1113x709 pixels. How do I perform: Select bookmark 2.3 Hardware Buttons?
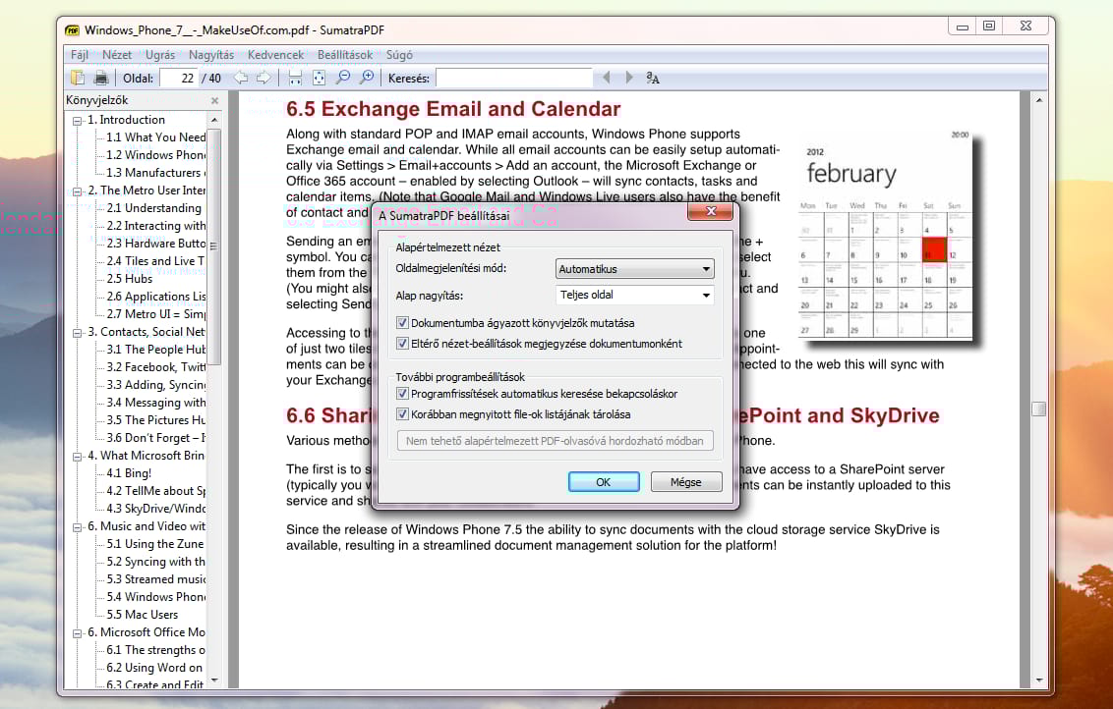click(x=156, y=244)
